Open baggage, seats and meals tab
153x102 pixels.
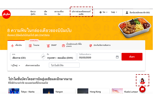point(72,45)
